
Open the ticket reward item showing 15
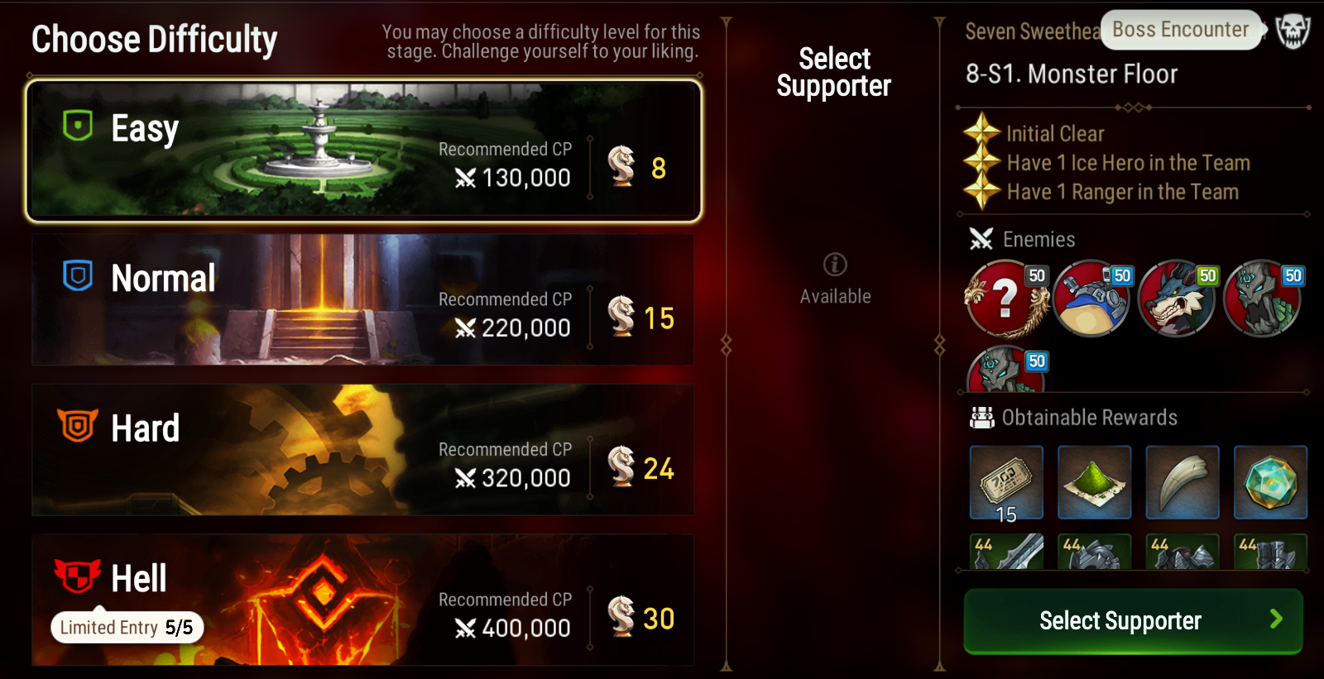pos(1006,483)
